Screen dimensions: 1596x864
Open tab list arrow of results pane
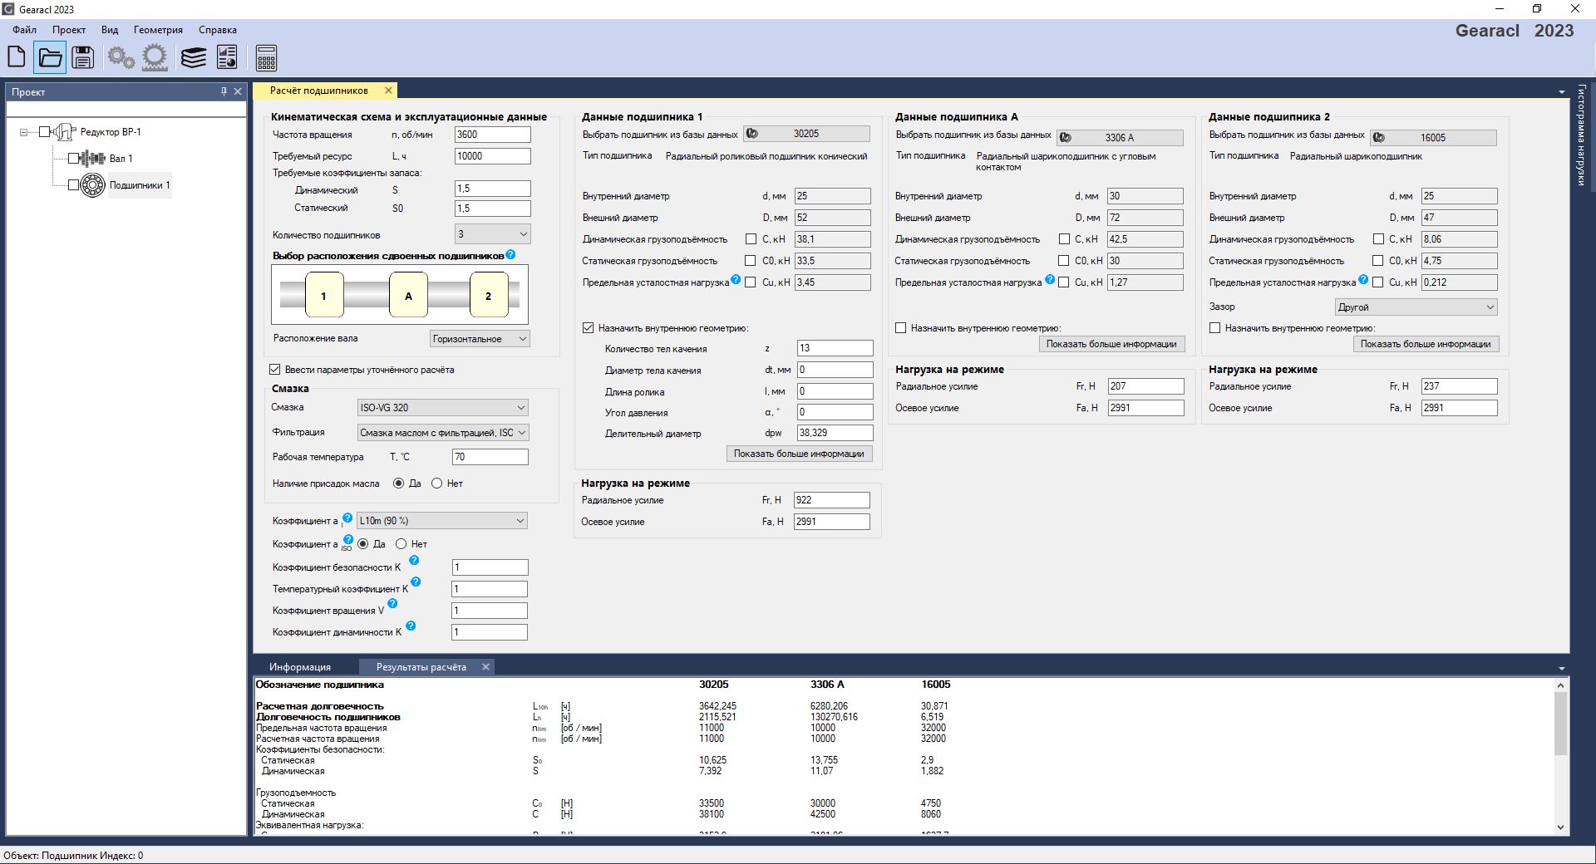click(1562, 668)
